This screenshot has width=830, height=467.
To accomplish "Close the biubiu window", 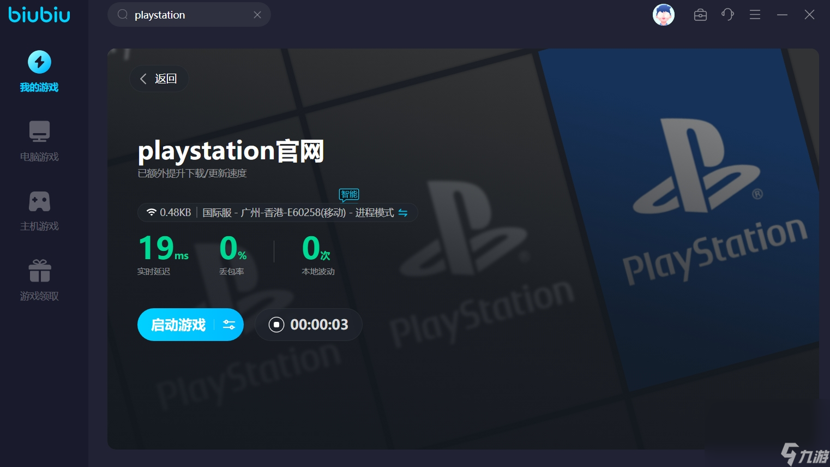I will click(809, 15).
